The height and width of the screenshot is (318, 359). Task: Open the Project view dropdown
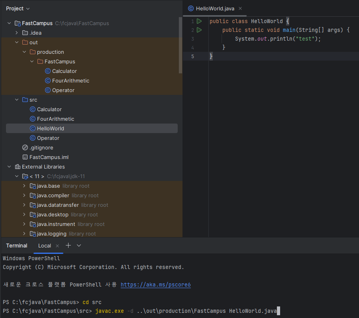18,8
